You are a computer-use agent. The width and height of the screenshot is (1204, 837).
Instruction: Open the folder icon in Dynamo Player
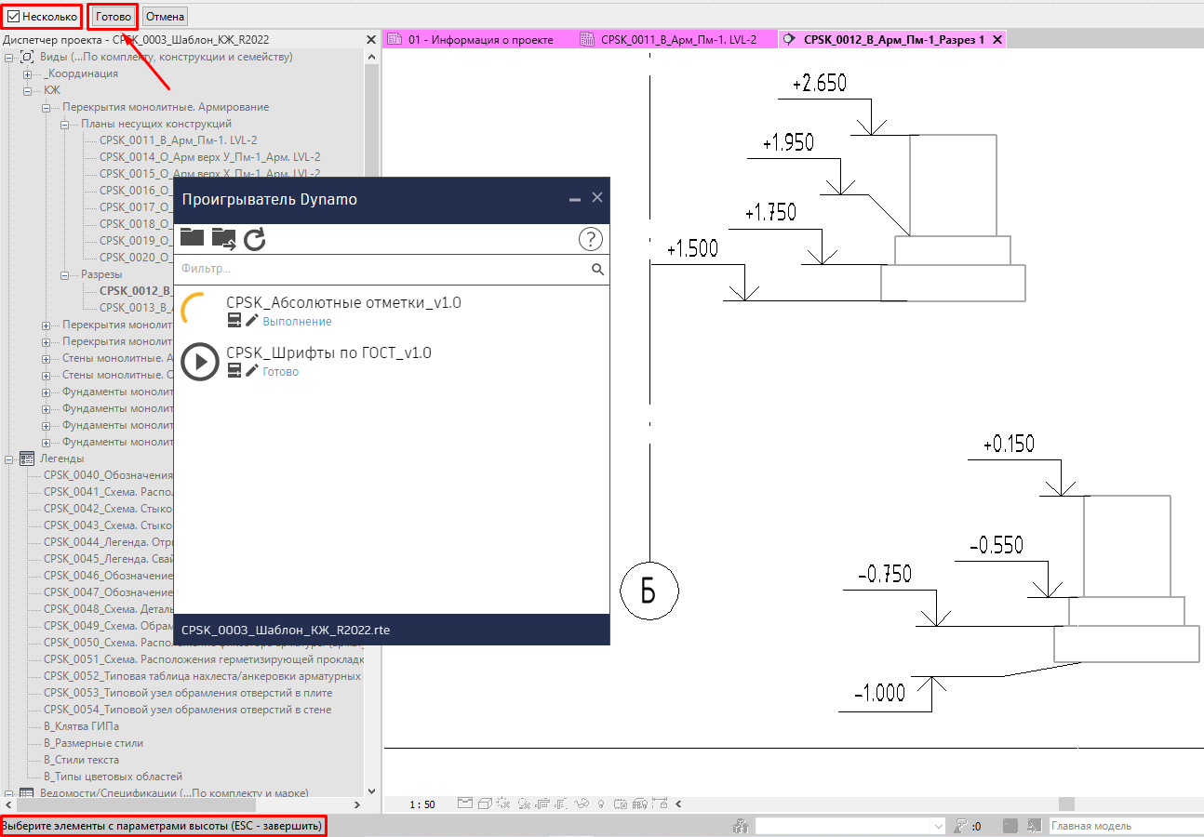tap(192, 237)
